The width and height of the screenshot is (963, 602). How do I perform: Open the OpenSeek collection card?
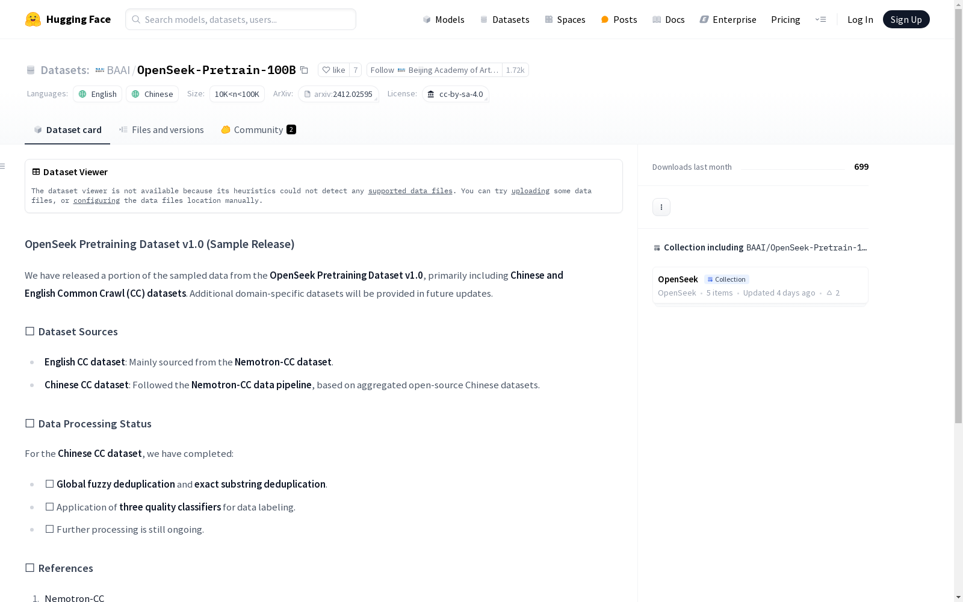tap(760, 285)
